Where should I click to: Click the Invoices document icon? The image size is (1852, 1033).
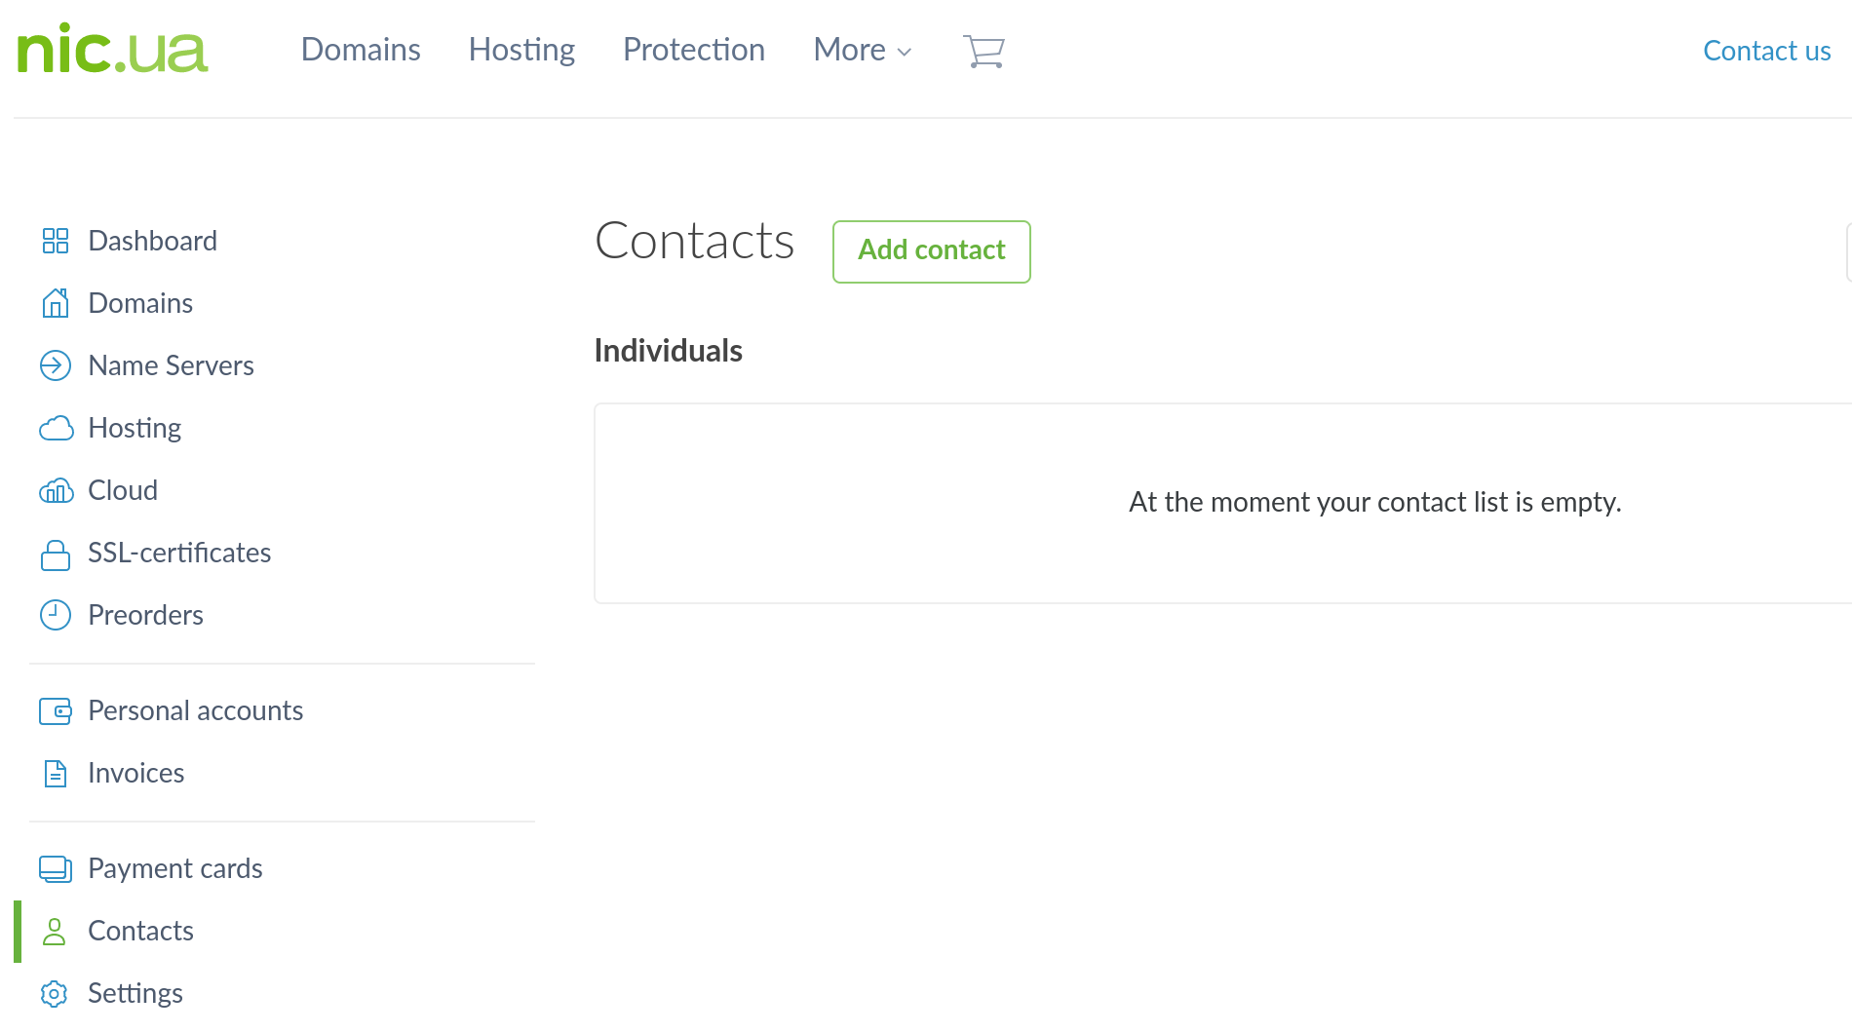[56, 774]
